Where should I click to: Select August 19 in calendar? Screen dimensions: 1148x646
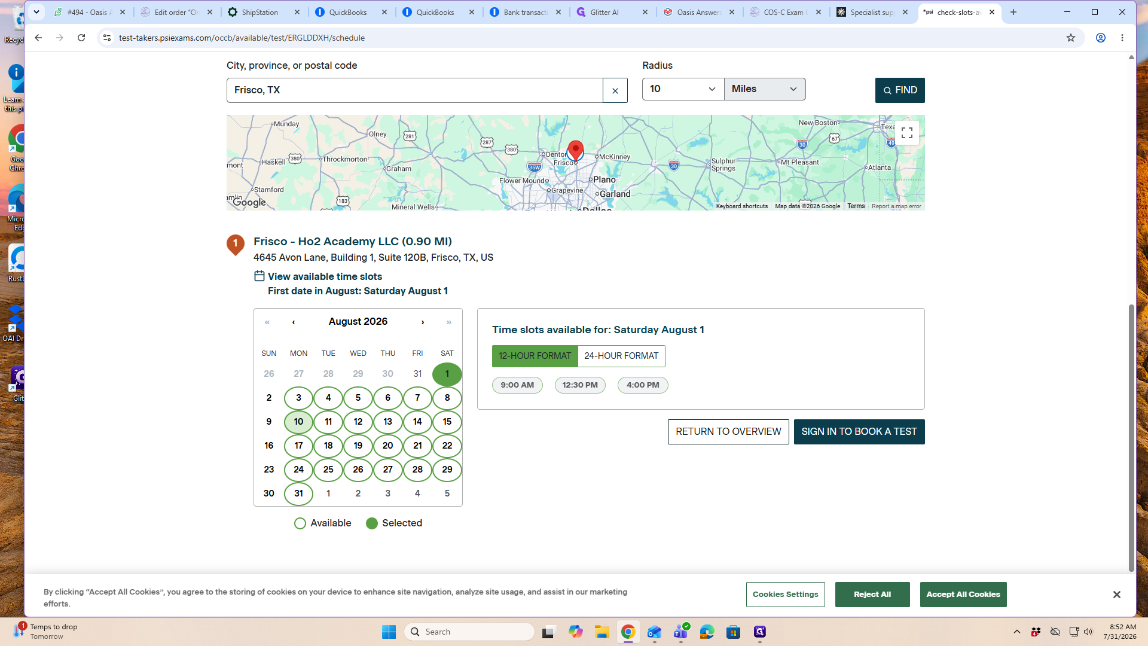pos(358,446)
